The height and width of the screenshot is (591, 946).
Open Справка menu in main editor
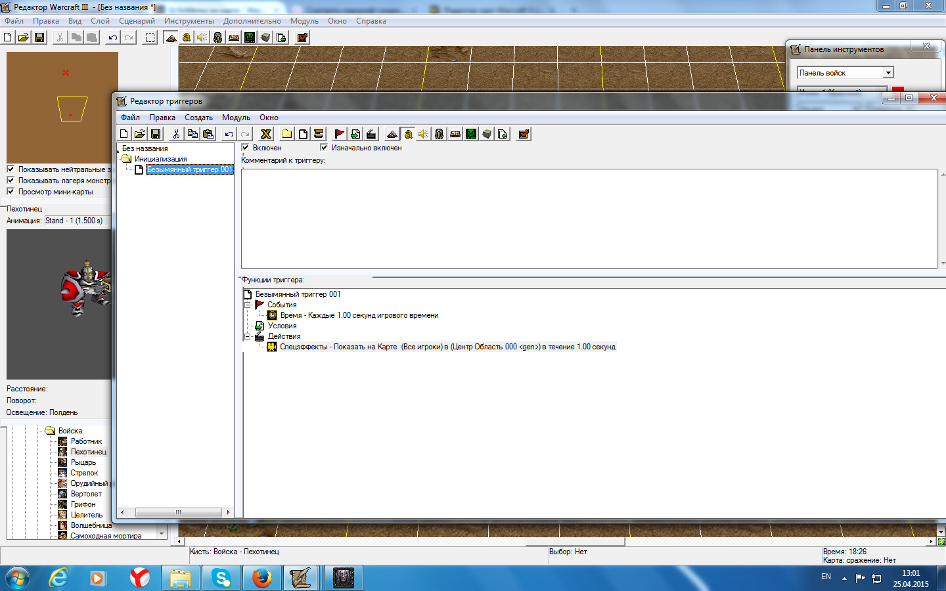371,21
